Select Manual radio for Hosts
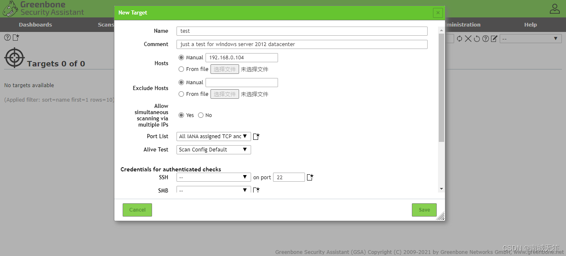The width and height of the screenshot is (566, 256). point(181,58)
